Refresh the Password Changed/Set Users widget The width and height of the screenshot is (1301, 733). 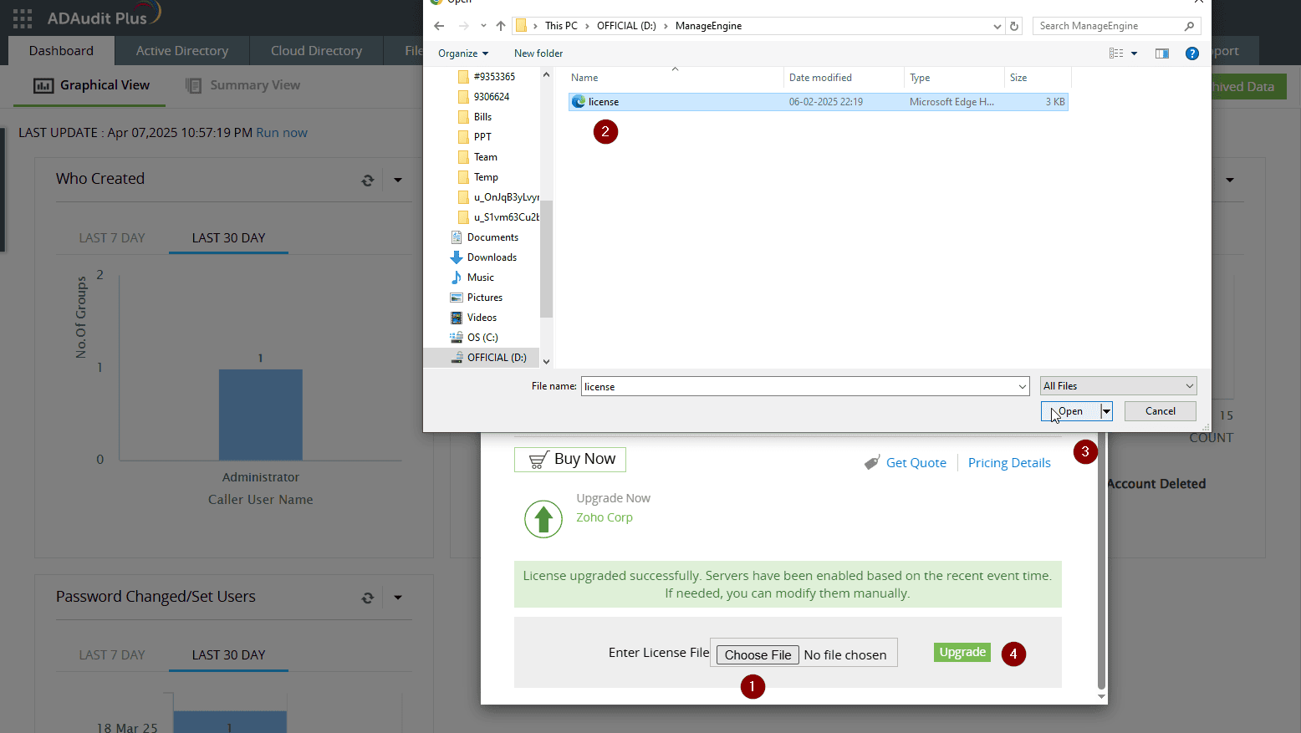pyautogui.click(x=367, y=598)
